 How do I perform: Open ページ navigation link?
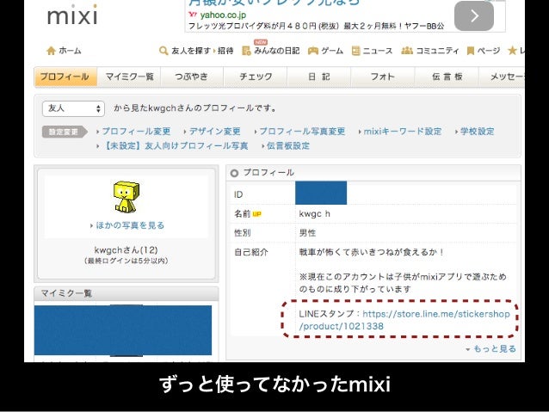(x=489, y=51)
